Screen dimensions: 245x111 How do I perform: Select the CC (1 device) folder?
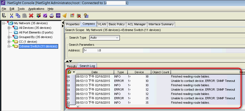point(28,42)
